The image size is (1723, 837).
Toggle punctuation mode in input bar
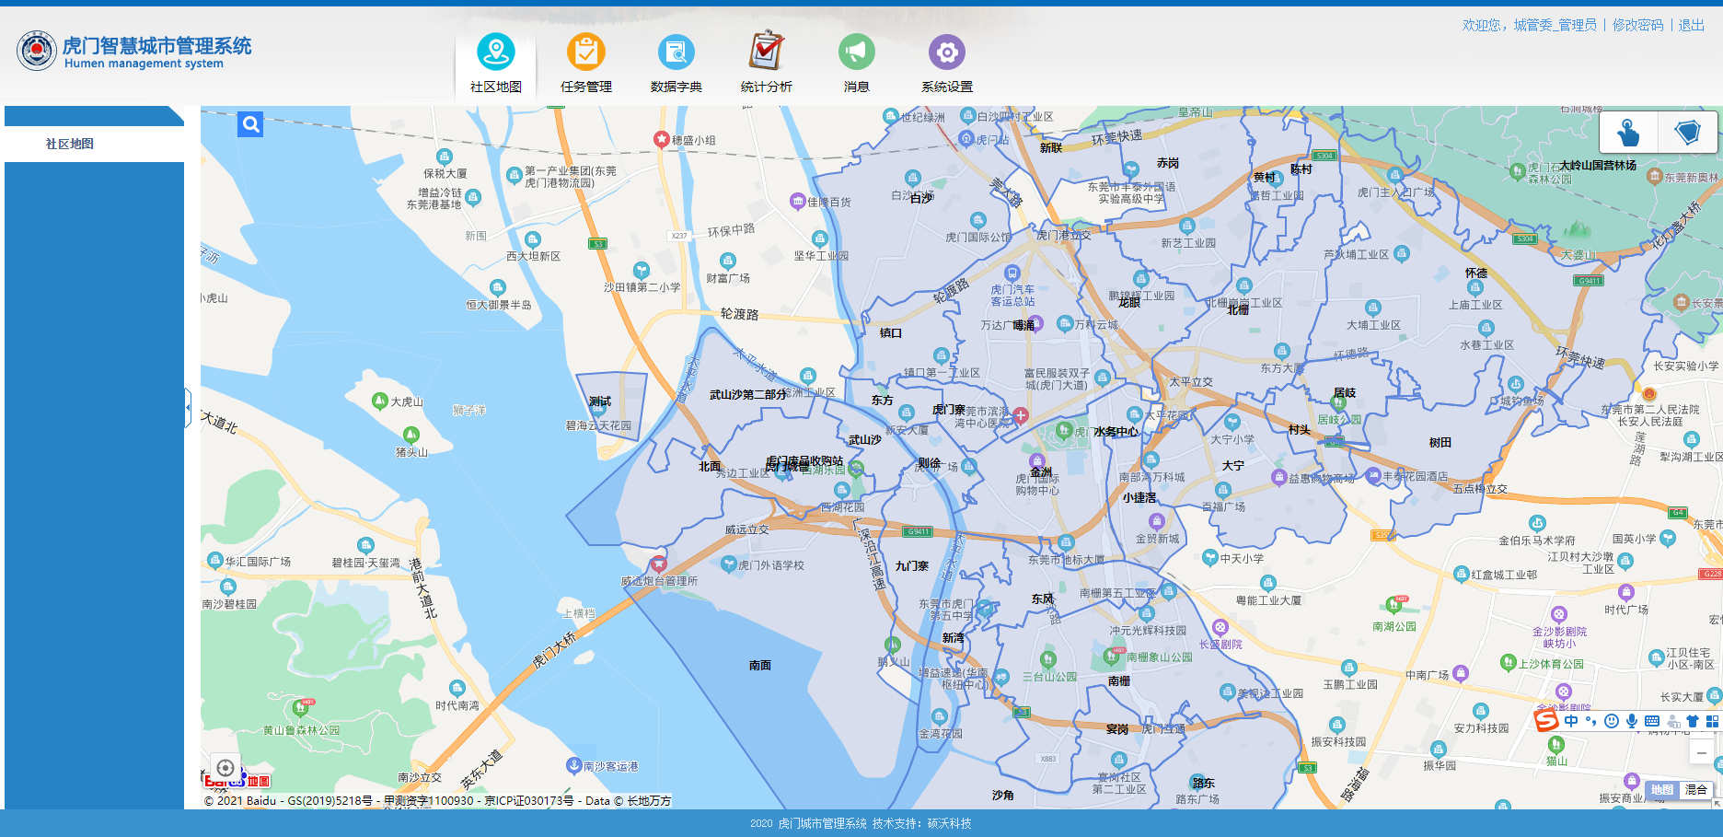(x=1590, y=721)
